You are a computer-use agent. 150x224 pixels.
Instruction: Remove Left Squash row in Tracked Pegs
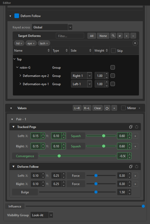[x=135, y=136]
